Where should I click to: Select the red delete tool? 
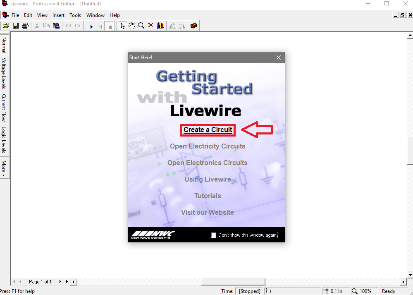tap(150, 25)
